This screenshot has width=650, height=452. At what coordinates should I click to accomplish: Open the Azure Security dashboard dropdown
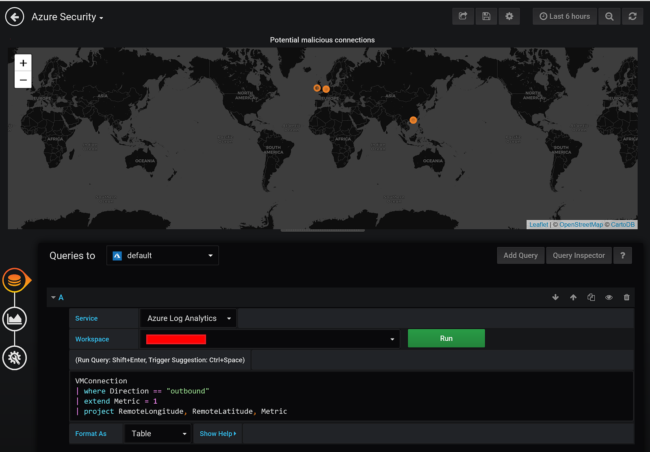[x=67, y=17]
